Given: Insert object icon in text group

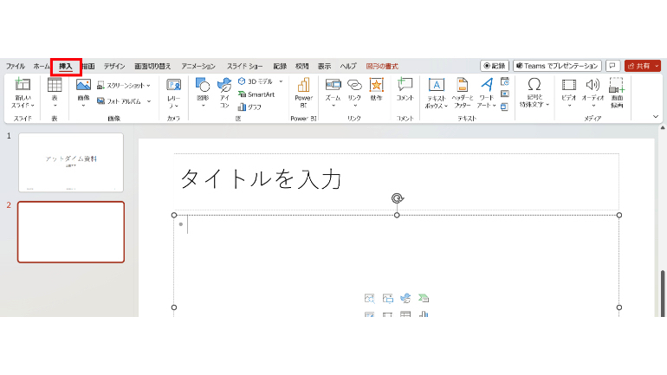Looking at the screenshot, I should tap(504, 107).
